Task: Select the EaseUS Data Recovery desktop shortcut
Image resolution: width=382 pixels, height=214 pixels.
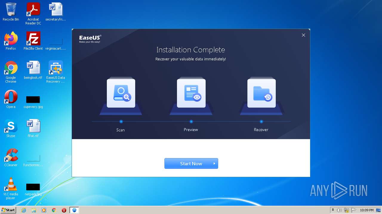Action: click(x=56, y=72)
